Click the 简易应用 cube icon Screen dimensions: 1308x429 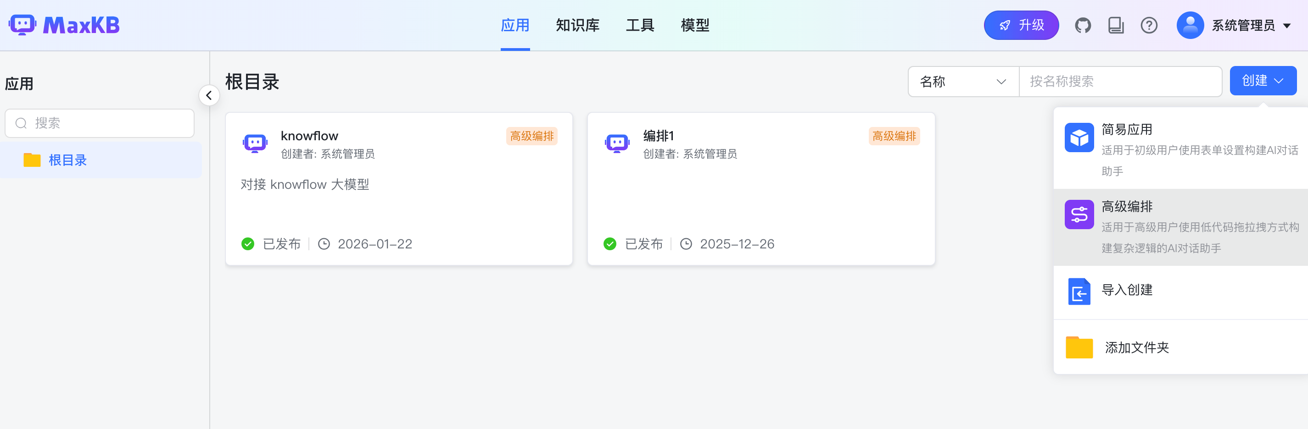[x=1079, y=137]
